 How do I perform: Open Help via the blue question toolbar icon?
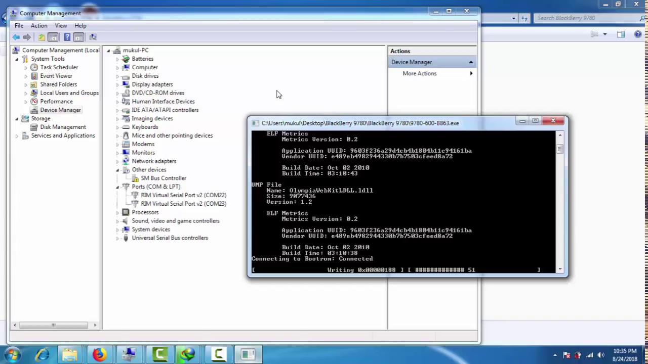[x=67, y=37]
